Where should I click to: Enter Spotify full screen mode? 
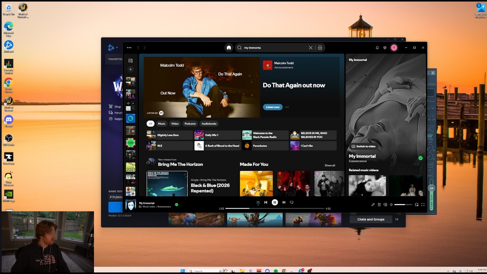pos(423,205)
